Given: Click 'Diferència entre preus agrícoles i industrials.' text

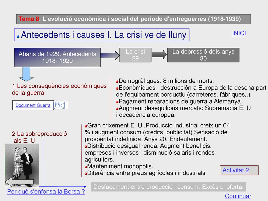Looking at the screenshot, I should 146,173.
